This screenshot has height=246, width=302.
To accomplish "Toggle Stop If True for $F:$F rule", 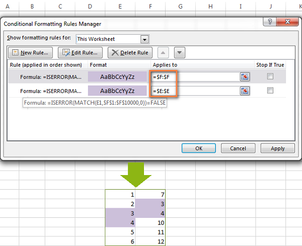I will 270,76.
